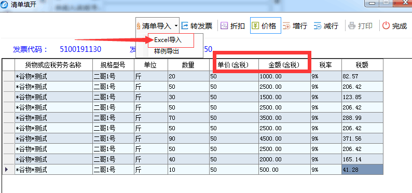Choose 样例导出 from the menu
This screenshot has height=193, width=412.
pyautogui.click(x=167, y=51)
